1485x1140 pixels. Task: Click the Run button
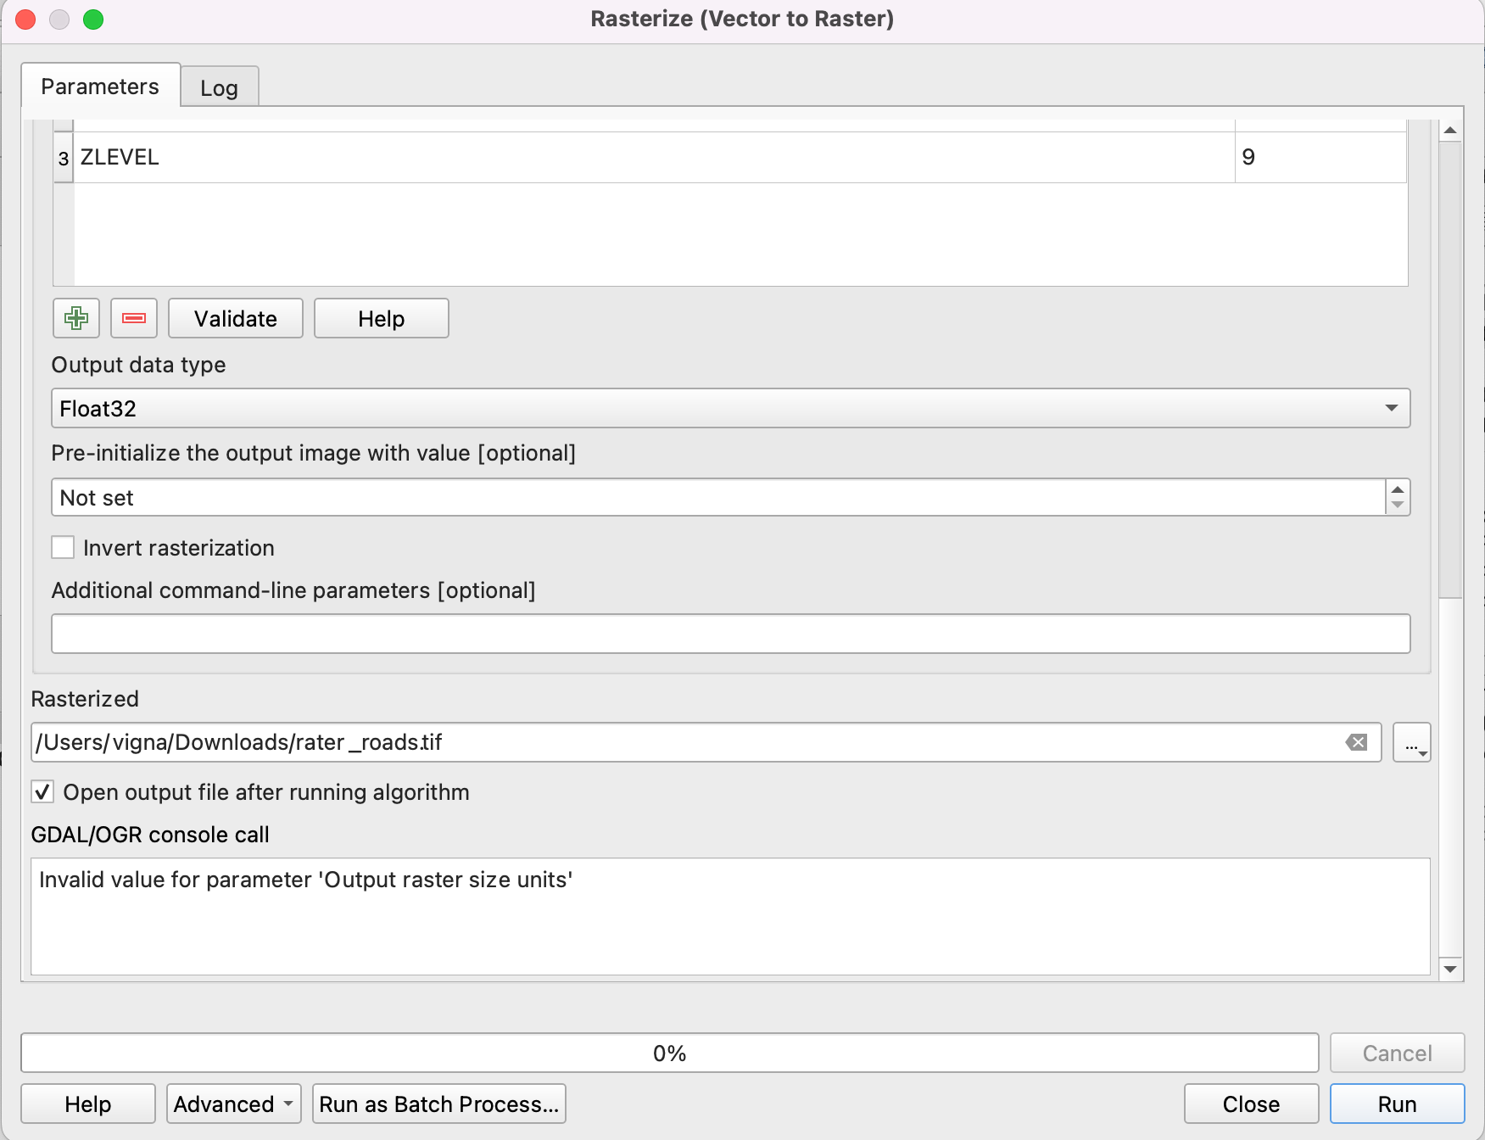[x=1397, y=1104]
